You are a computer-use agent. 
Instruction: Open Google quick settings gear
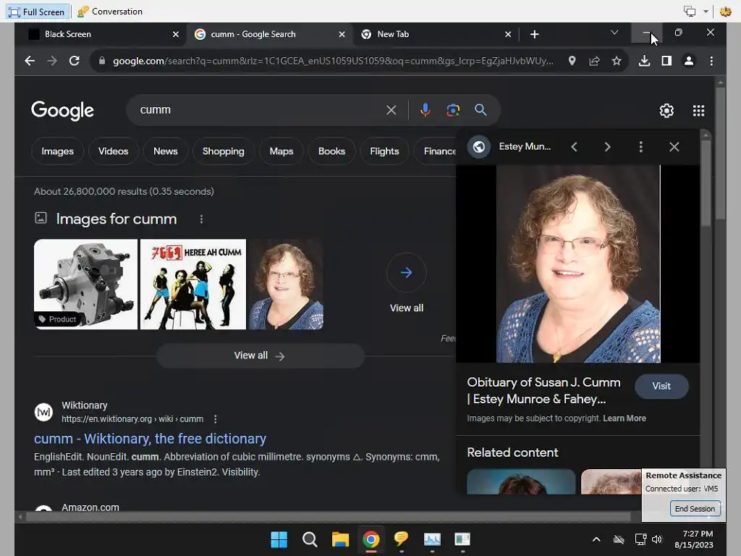(x=666, y=111)
